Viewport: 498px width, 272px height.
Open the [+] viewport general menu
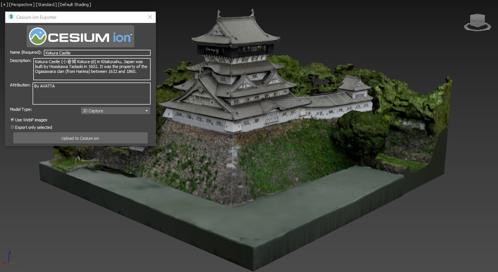4,5
